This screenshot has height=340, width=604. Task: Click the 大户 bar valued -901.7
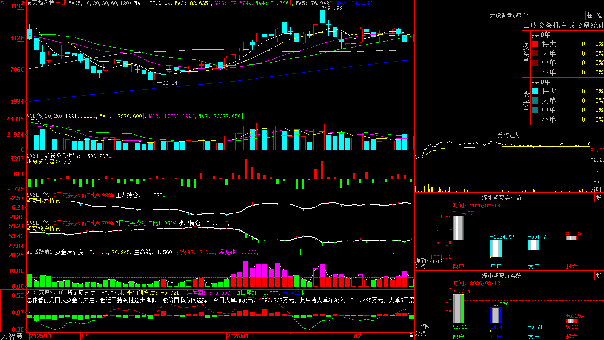[x=534, y=245]
